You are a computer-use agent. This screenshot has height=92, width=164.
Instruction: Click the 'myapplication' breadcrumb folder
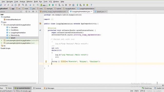tap(69, 8)
